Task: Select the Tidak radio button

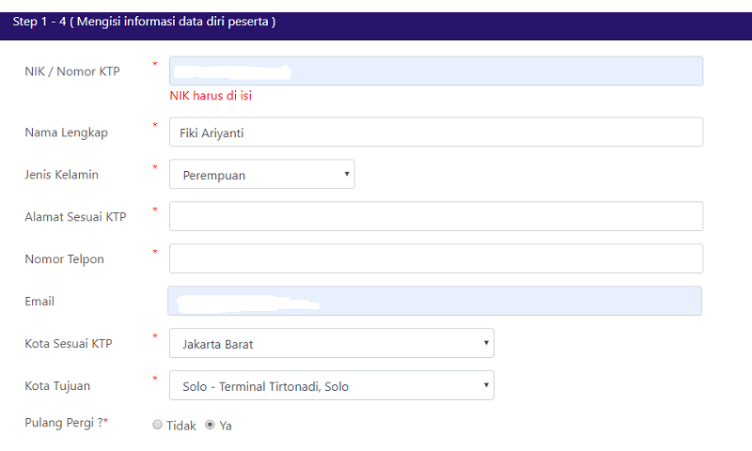Action: point(158,426)
